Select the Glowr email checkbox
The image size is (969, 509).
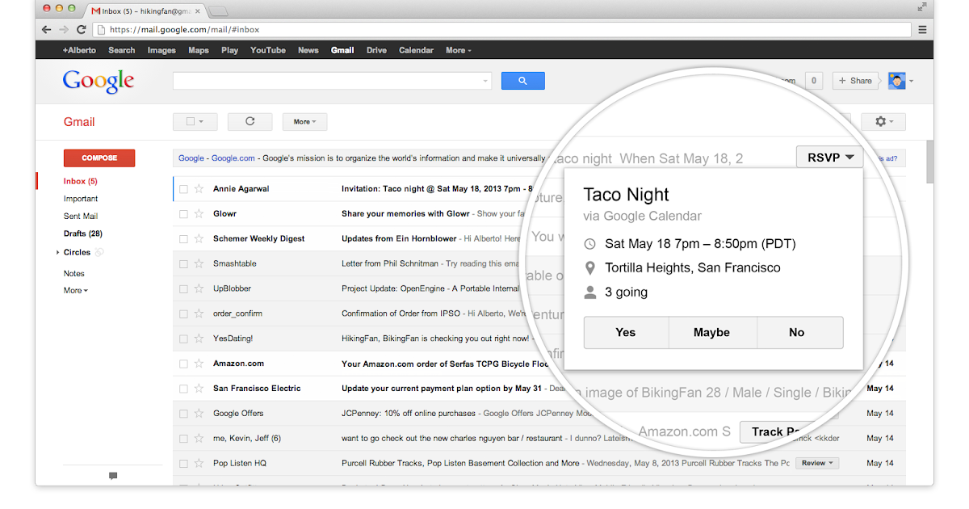tap(183, 214)
